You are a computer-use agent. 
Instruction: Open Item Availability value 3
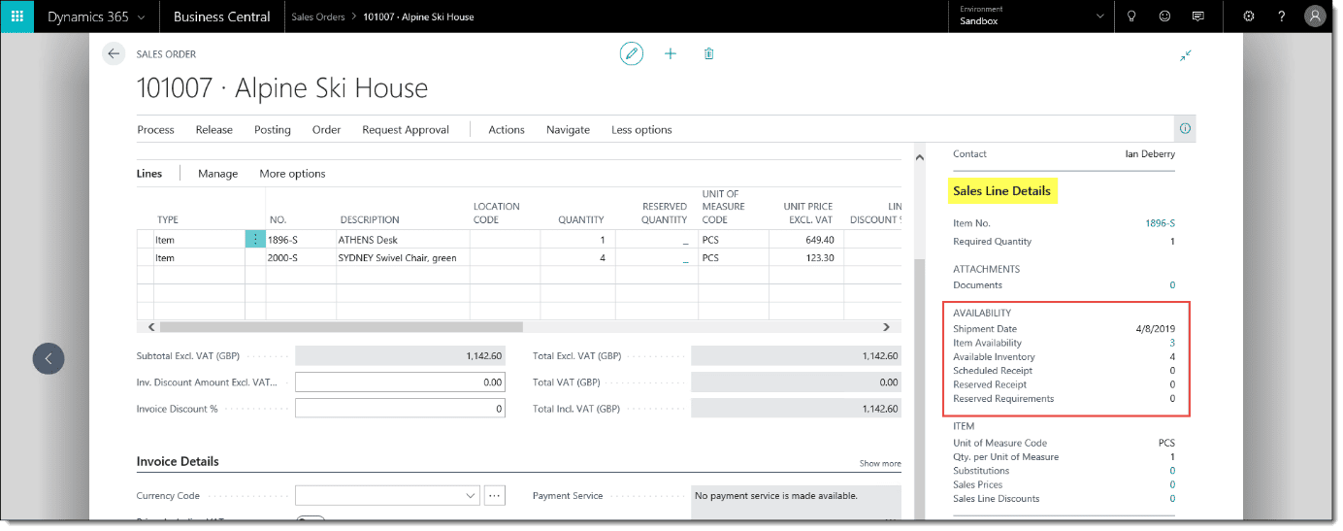point(1172,343)
